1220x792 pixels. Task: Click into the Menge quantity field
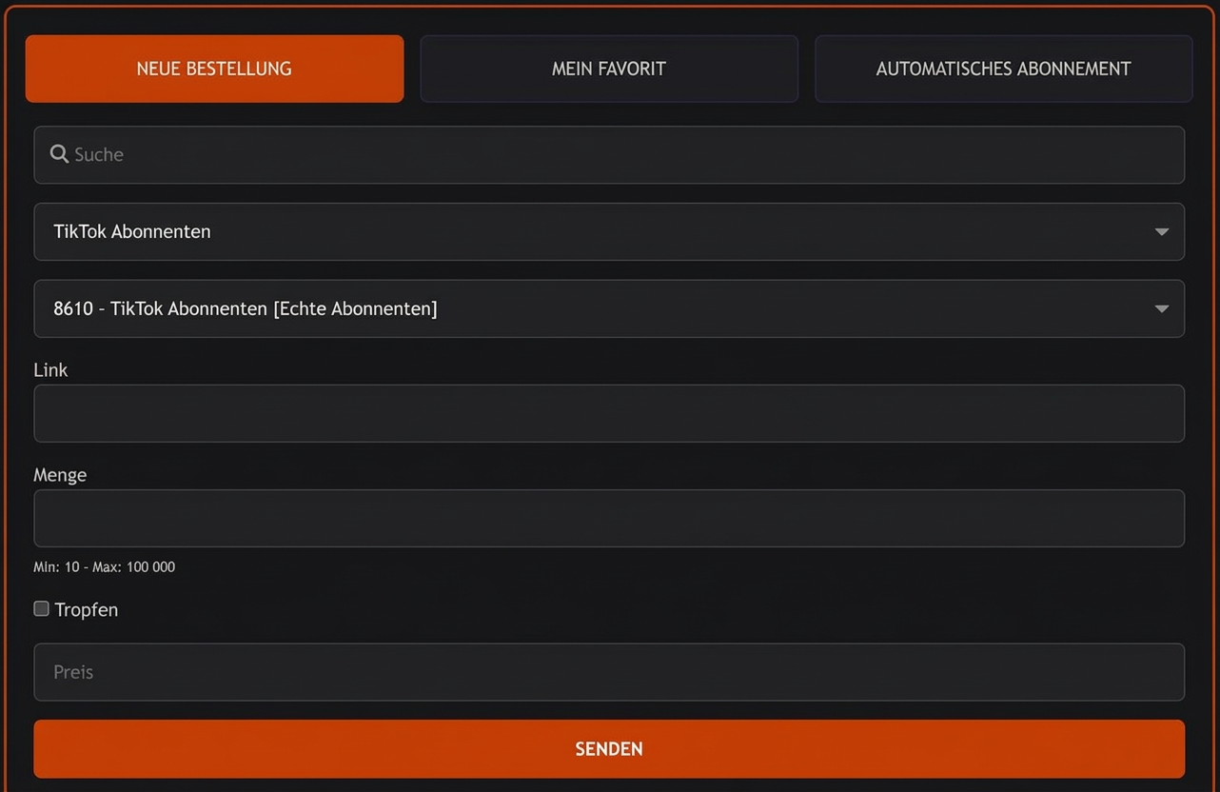point(609,518)
